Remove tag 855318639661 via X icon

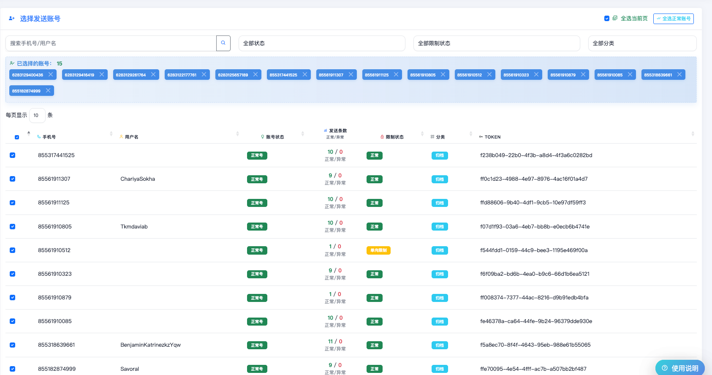(679, 74)
